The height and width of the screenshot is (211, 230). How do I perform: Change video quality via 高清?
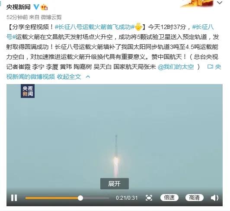click(195, 198)
